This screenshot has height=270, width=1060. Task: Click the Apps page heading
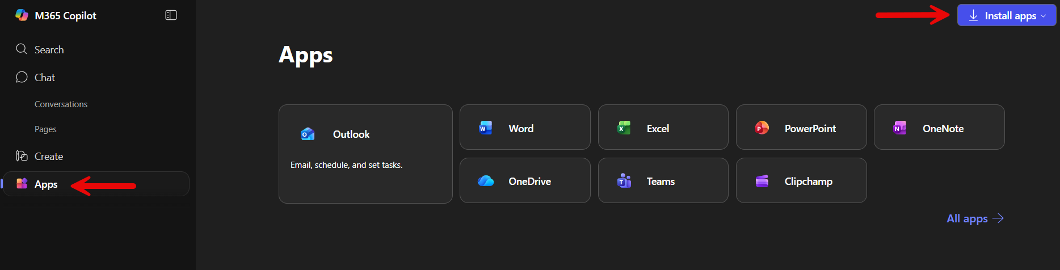click(306, 55)
